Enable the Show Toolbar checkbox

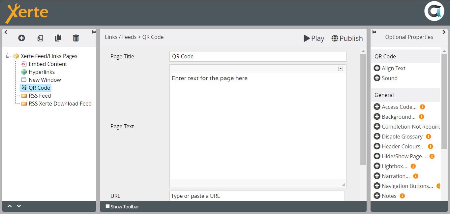107,206
